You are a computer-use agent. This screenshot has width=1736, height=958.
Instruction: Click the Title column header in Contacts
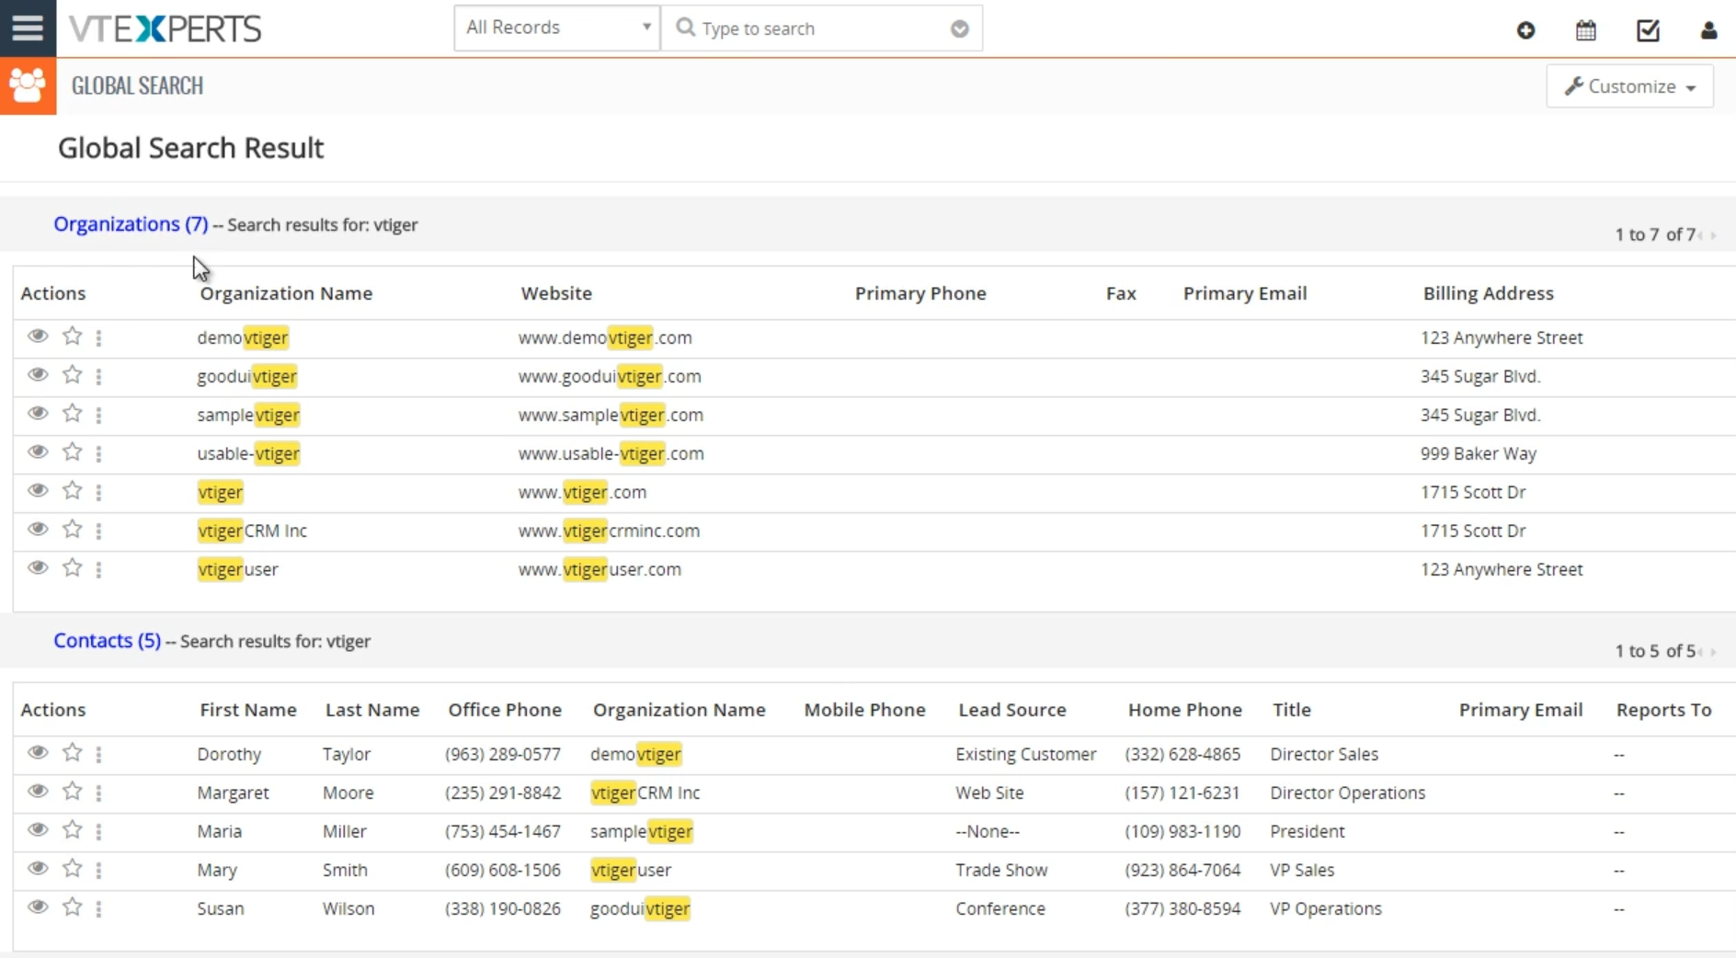pos(1292,710)
